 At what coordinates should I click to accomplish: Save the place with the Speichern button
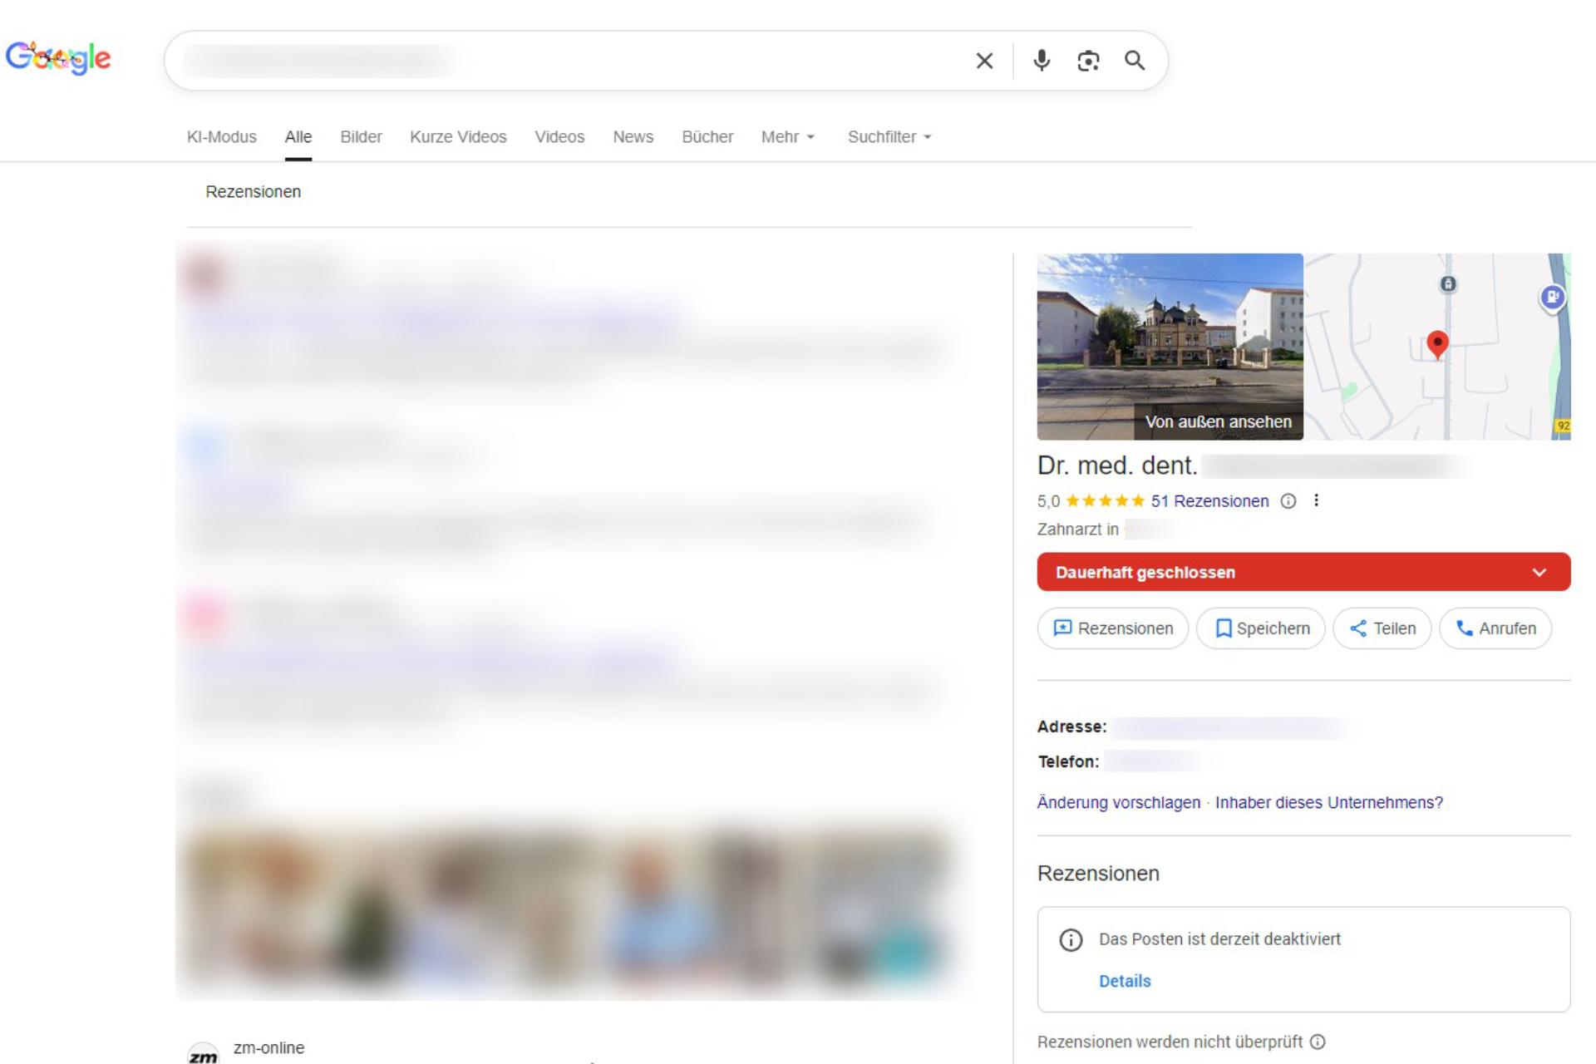1261,628
